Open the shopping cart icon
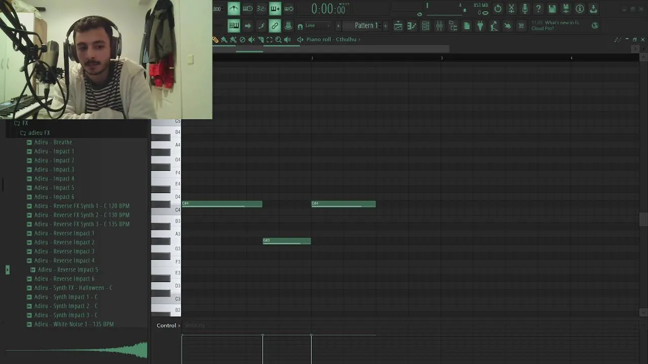This screenshot has width=648, height=364. (x=521, y=26)
